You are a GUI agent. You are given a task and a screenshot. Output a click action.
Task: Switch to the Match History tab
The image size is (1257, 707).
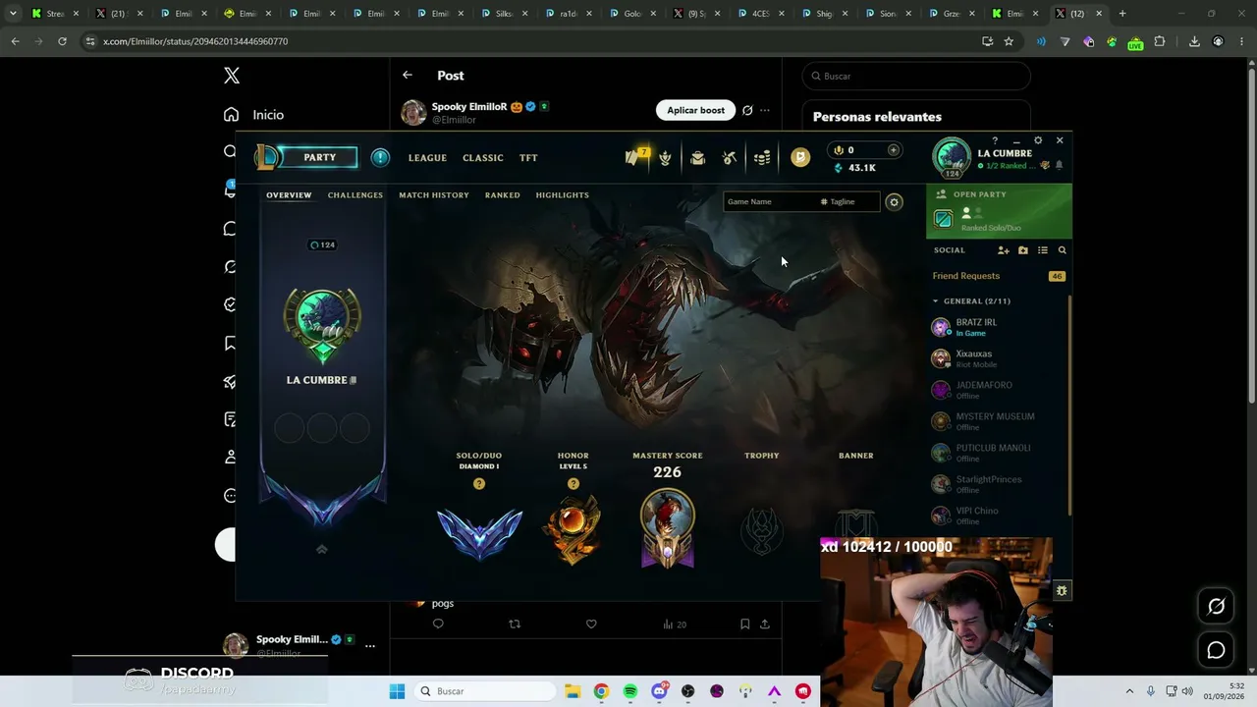(x=434, y=195)
